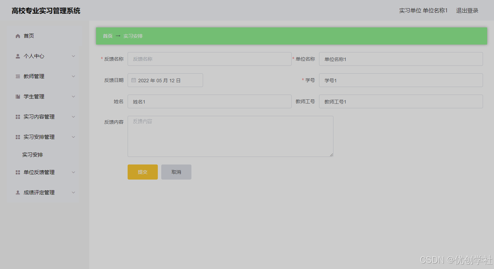Expand the 学生管理 chevron
The image size is (494, 269).
pyautogui.click(x=73, y=97)
